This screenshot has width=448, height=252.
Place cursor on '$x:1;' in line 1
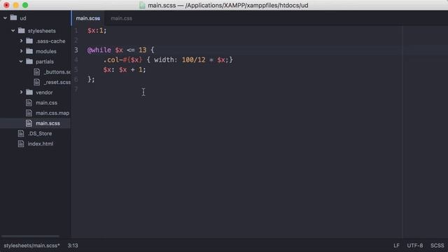(97, 31)
